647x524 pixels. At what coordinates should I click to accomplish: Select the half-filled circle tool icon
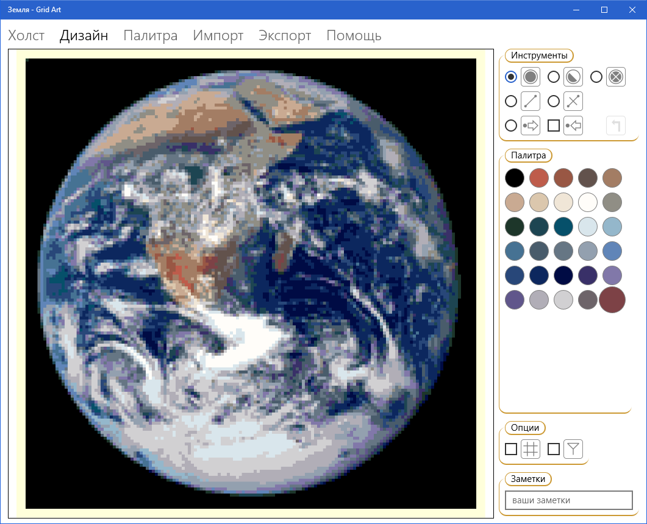pyautogui.click(x=573, y=77)
